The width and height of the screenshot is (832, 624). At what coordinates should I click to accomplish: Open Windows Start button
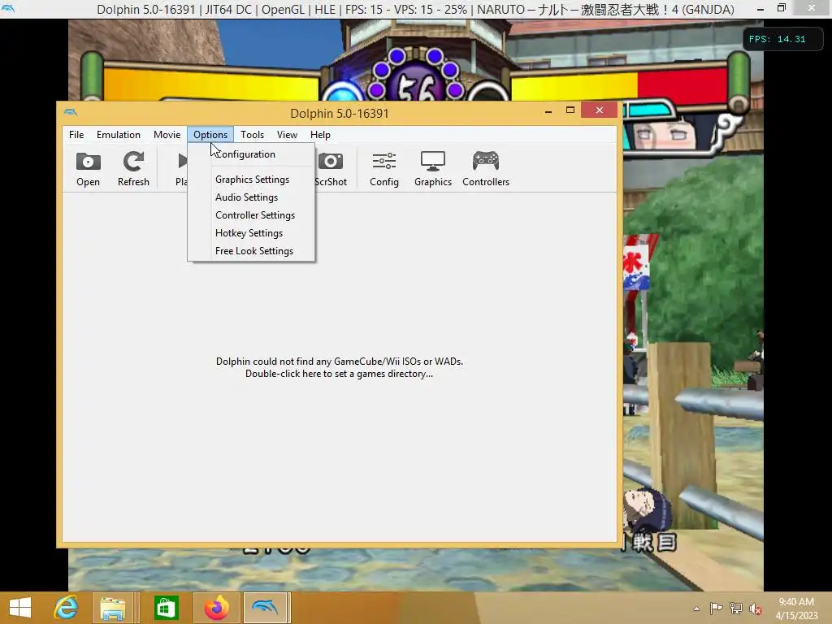click(20, 608)
